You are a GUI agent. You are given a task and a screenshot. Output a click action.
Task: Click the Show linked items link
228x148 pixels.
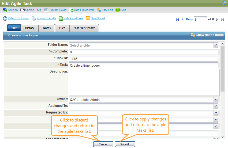[x=210, y=35]
